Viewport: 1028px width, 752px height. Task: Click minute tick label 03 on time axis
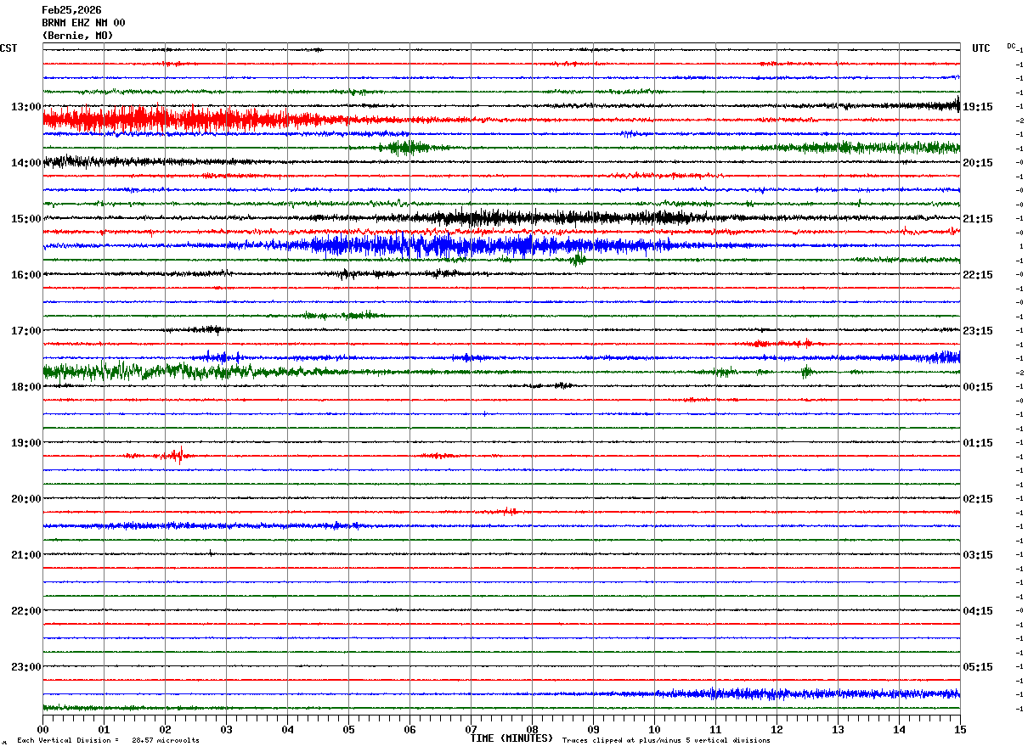226,729
